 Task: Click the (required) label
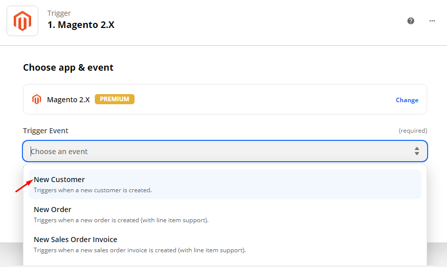coord(412,131)
